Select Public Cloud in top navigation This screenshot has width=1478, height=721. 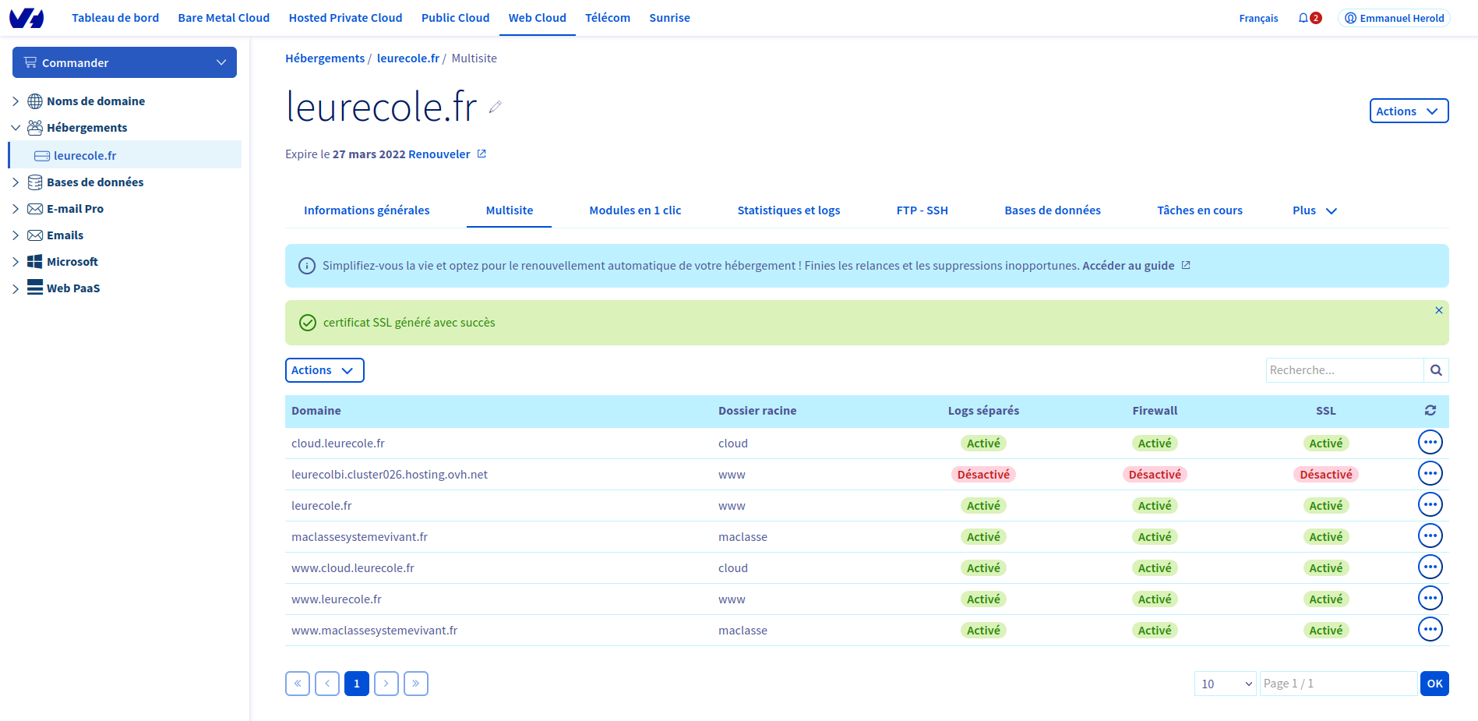coord(455,18)
